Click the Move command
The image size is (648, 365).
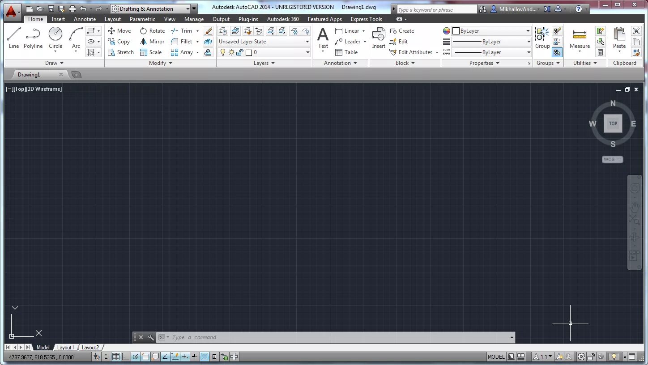119,31
